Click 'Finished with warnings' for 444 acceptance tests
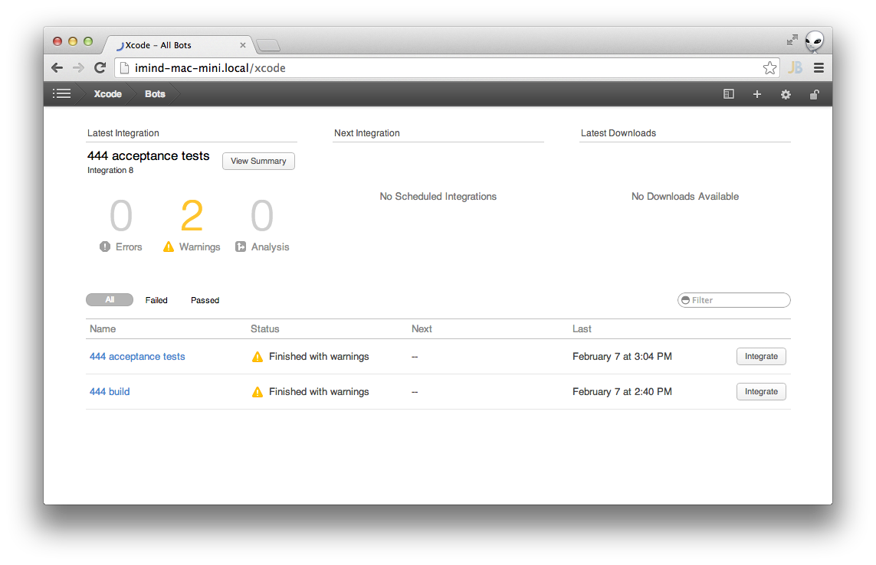The height and width of the screenshot is (565, 876). click(x=319, y=356)
